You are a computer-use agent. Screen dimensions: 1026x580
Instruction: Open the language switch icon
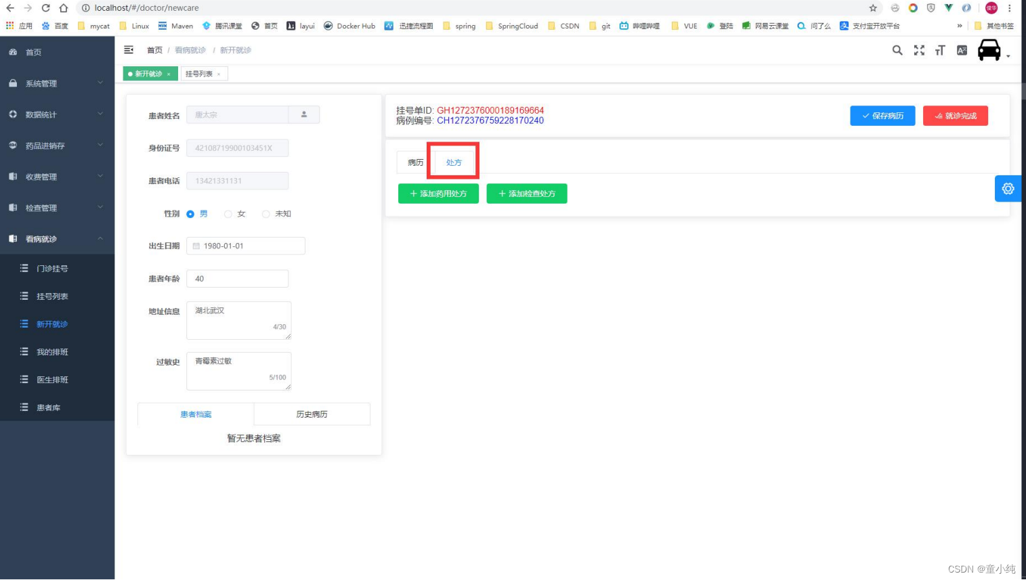tap(962, 50)
